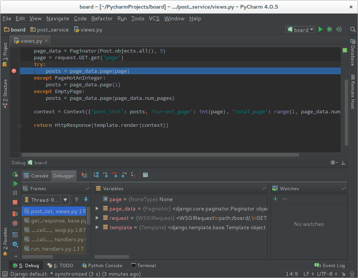Close the views.py tab
The width and height of the screenshot is (358, 278).
46,41
